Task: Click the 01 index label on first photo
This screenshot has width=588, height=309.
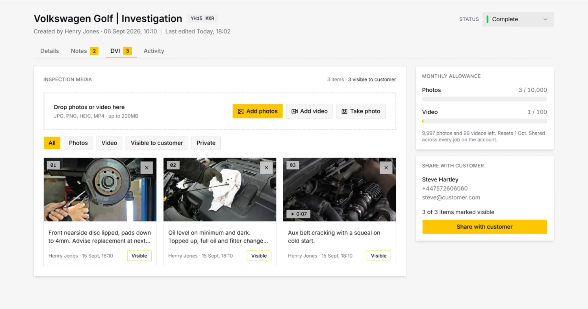Action: point(53,165)
